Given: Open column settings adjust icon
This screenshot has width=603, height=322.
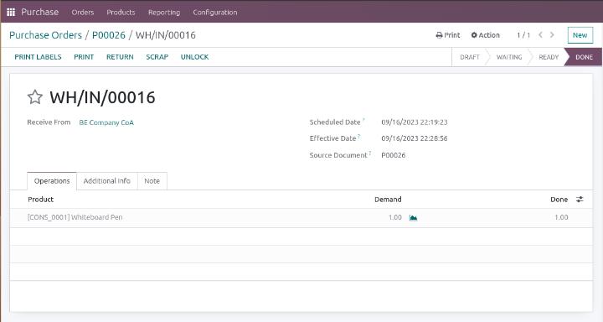Looking at the screenshot, I should (x=580, y=199).
